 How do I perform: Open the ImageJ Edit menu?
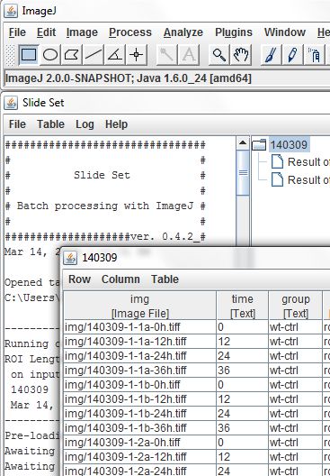(46, 32)
